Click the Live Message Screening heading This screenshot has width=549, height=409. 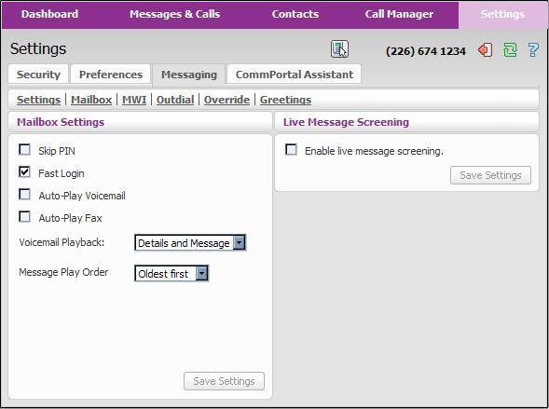(346, 122)
